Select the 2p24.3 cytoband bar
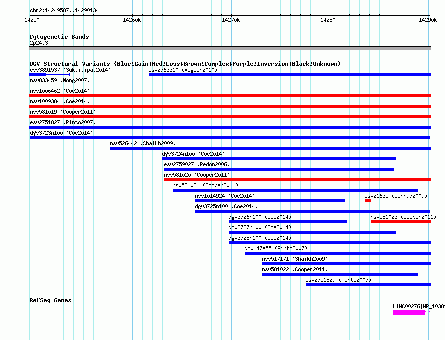The height and width of the screenshot is (340, 445). point(230,48)
